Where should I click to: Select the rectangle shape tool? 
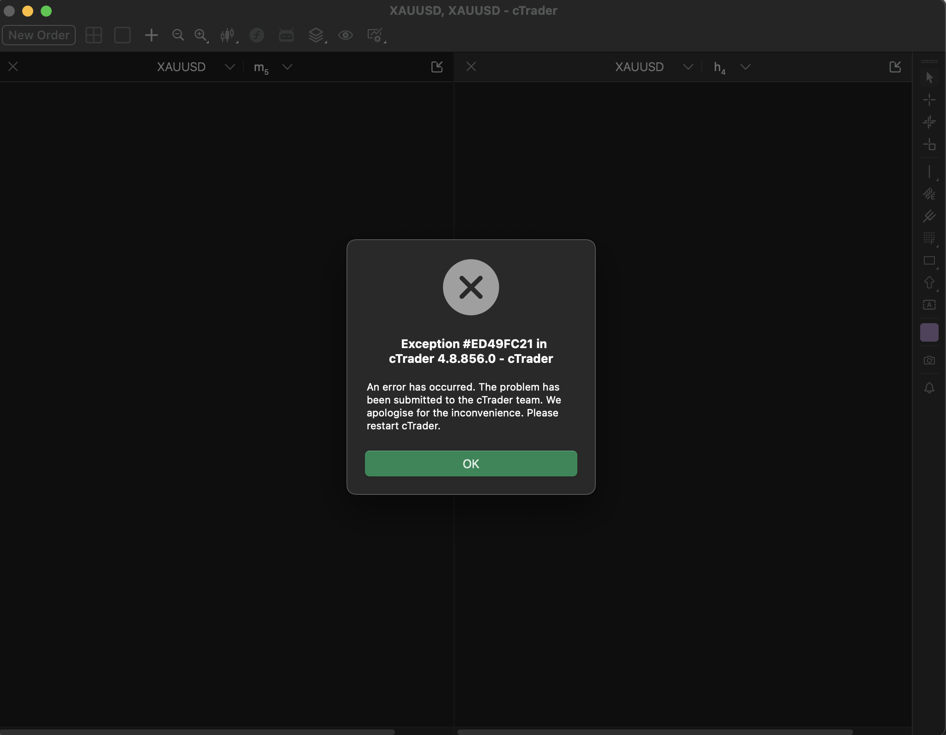929,260
